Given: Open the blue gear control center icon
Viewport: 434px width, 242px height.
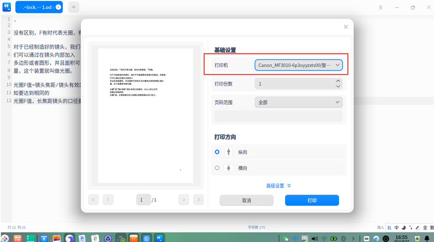Looking at the screenshot, I should tap(108, 238).
